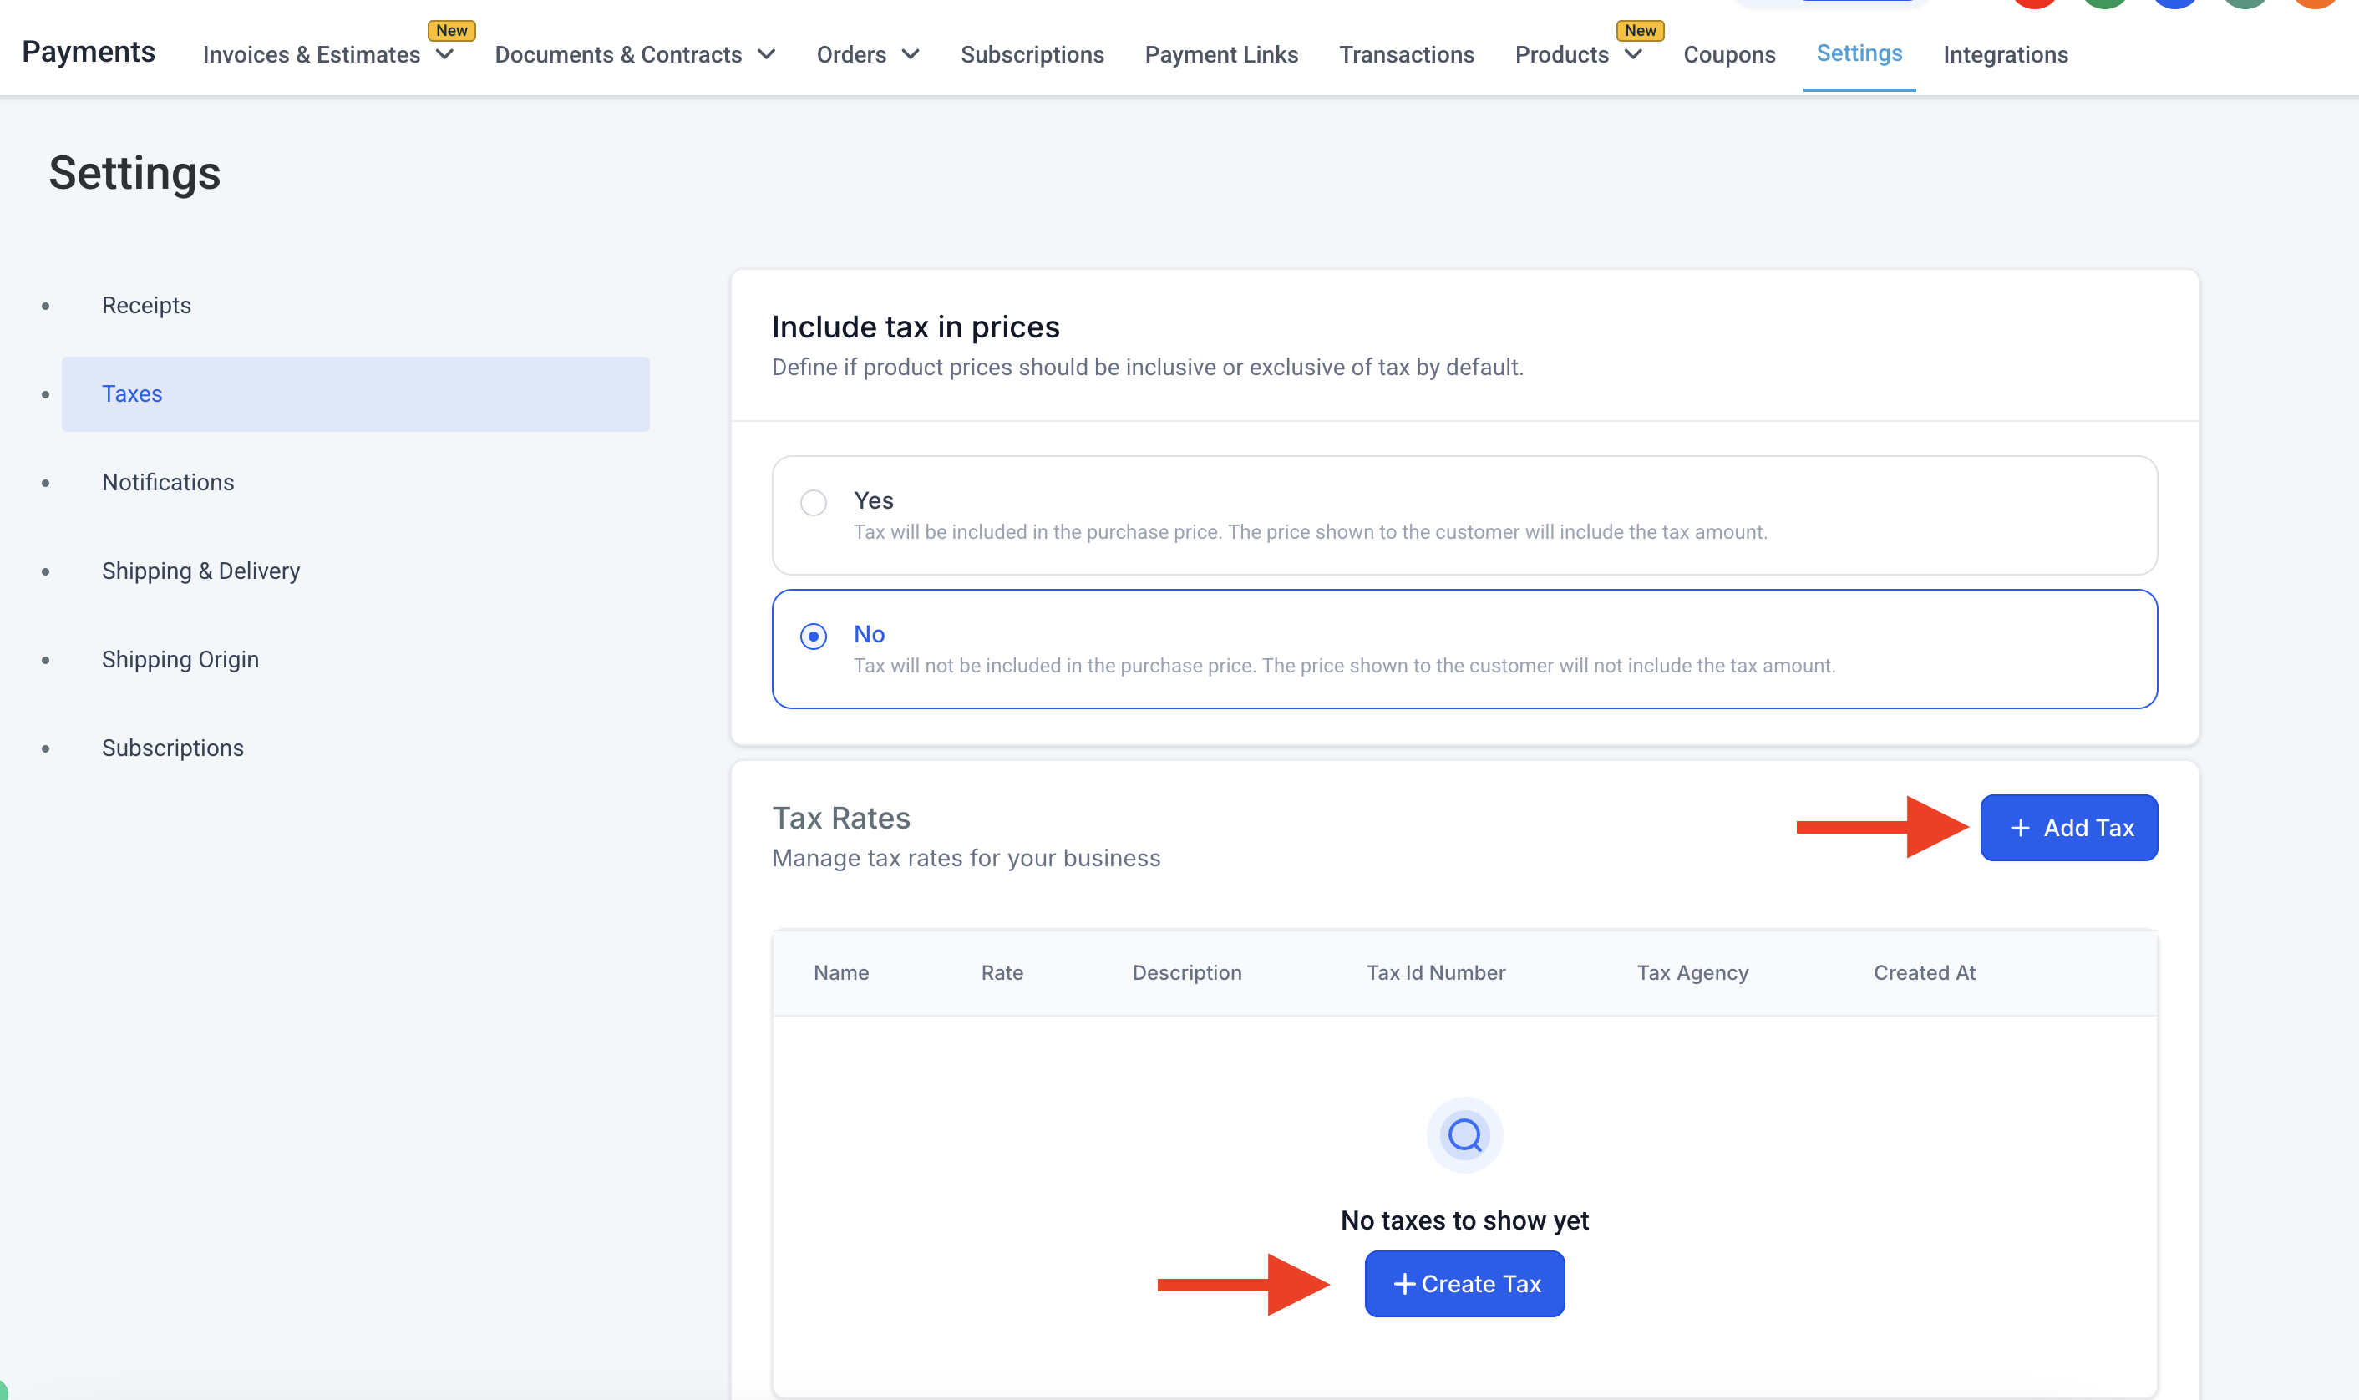Image resolution: width=2359 pixels, height=1400 pixels.
Task: Choose the Yes tax-inclusive option card
Action: pyautogui.click(x=1464, y=515)
